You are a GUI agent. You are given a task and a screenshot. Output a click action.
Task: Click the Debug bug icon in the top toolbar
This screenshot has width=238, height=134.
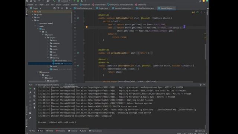pyautogui.click(x=78, y=1)
